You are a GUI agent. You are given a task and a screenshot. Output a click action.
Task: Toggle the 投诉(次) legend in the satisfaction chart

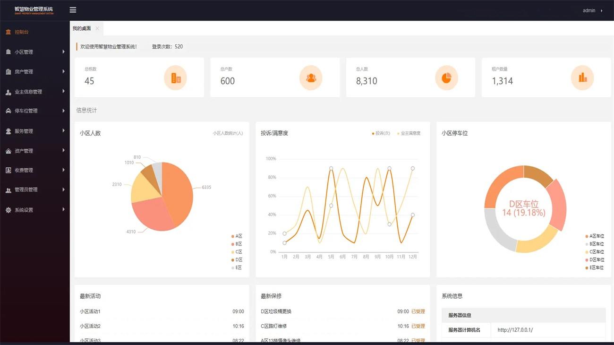coord(380,133)
